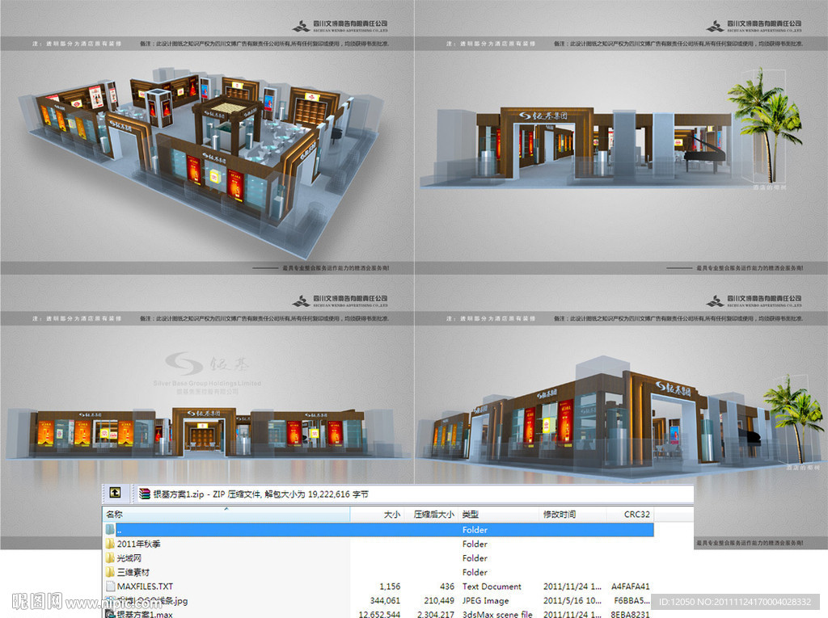Sort files by the 类型 column header
Image resolution: width=828 pixels, height=618 pixels.
[498, 514]
